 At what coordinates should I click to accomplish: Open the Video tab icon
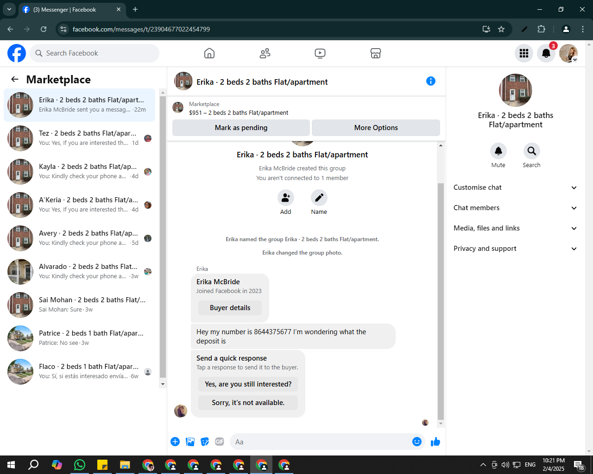(x=320, y=53)
